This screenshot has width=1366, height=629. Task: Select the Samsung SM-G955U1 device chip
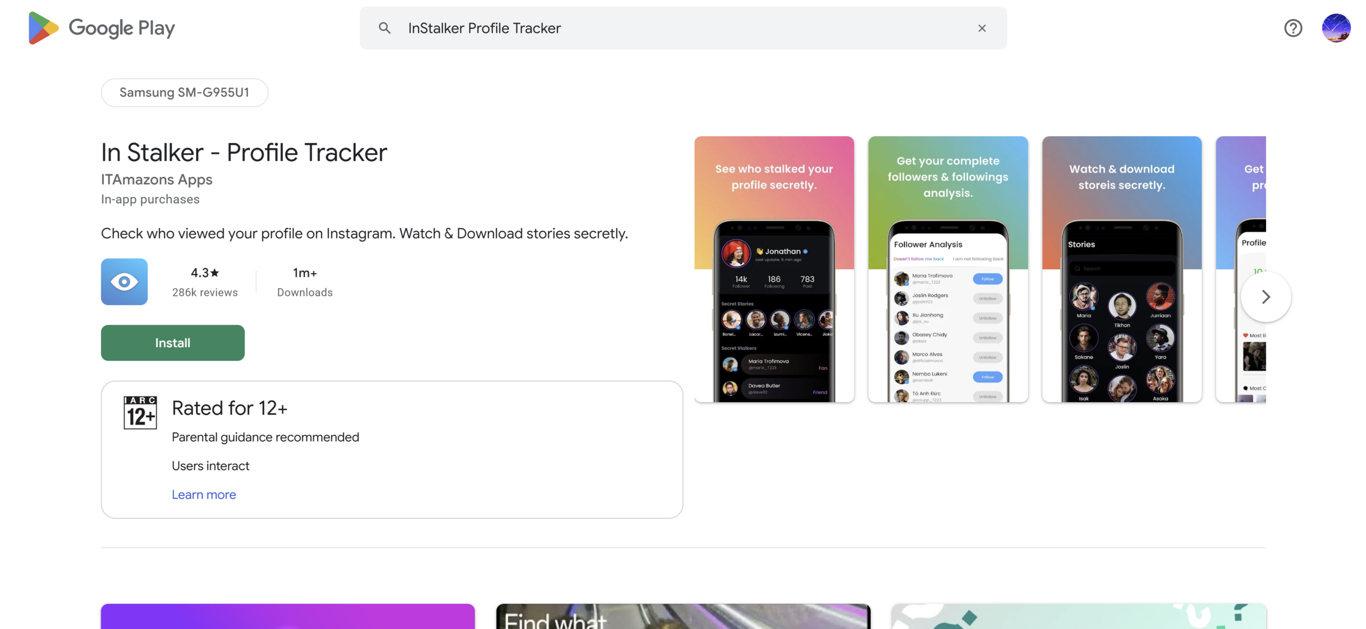click(184, 92)
